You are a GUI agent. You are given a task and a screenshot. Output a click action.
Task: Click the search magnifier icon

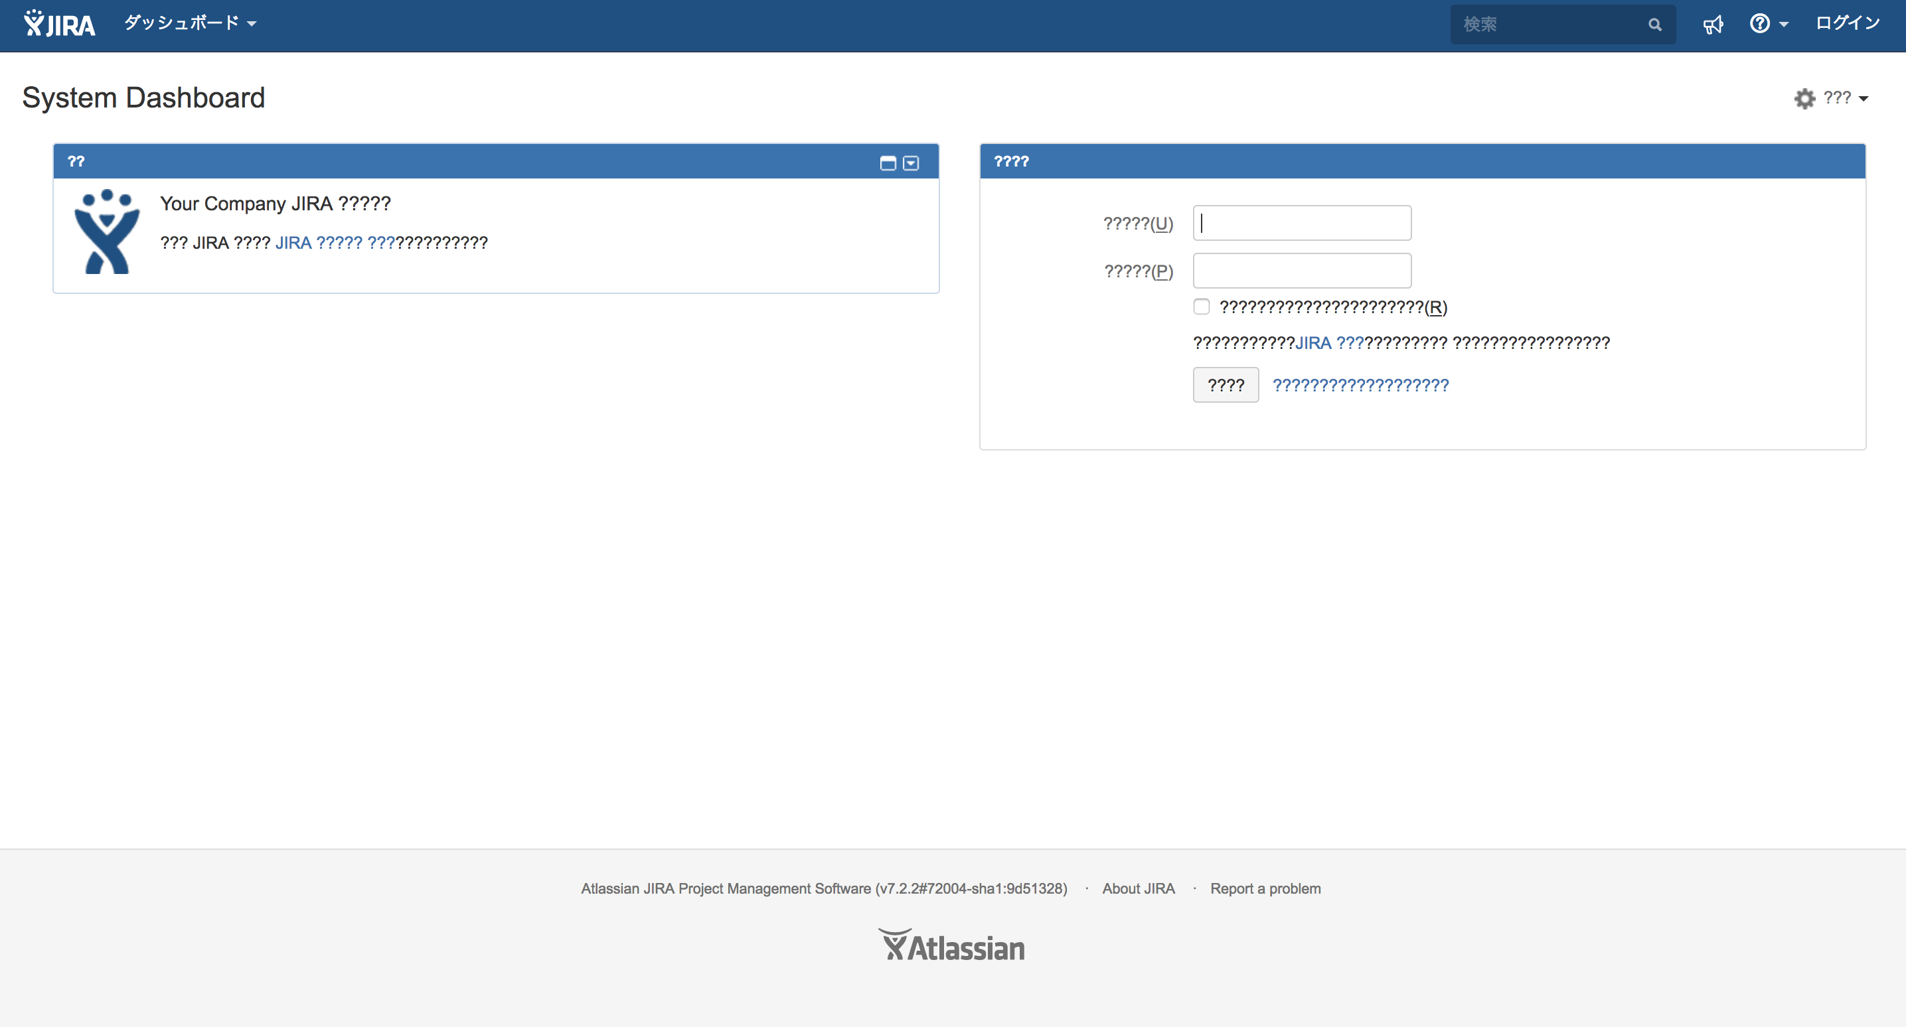[x=1654, y=25]
